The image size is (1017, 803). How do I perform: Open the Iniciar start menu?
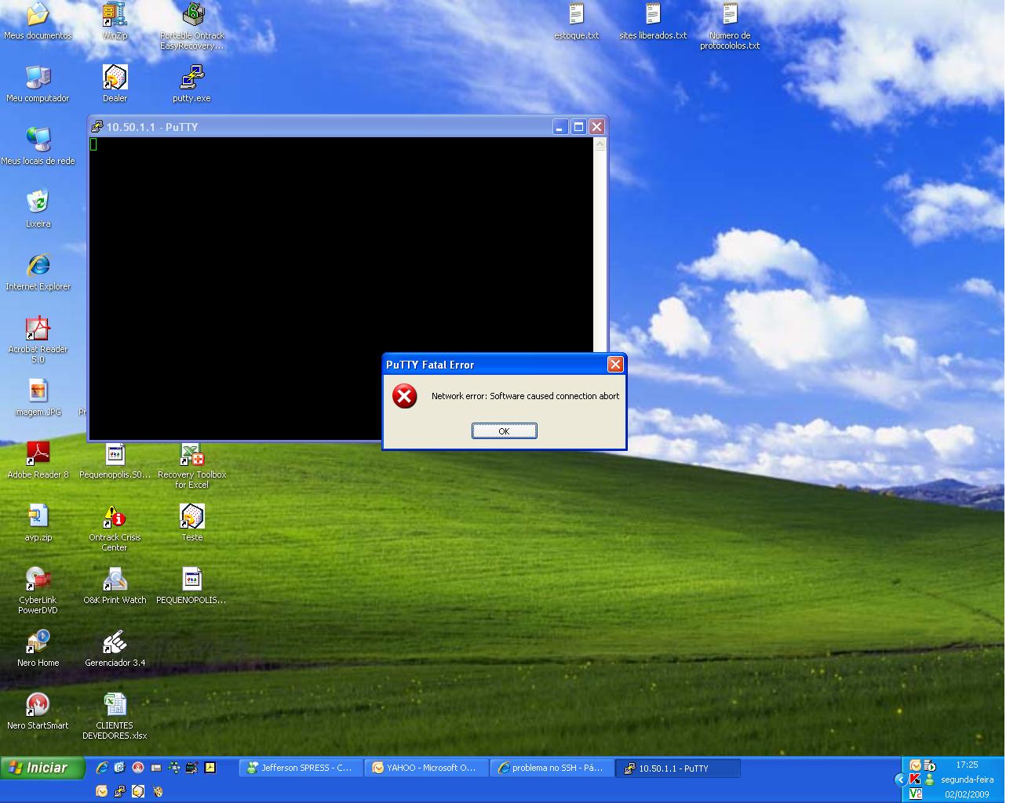point(42,768)
